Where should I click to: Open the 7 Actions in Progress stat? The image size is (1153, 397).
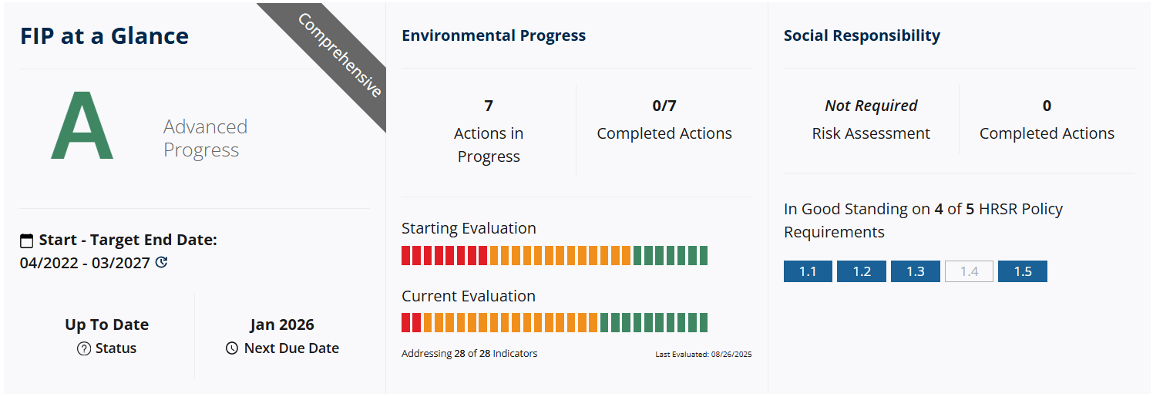488,133
